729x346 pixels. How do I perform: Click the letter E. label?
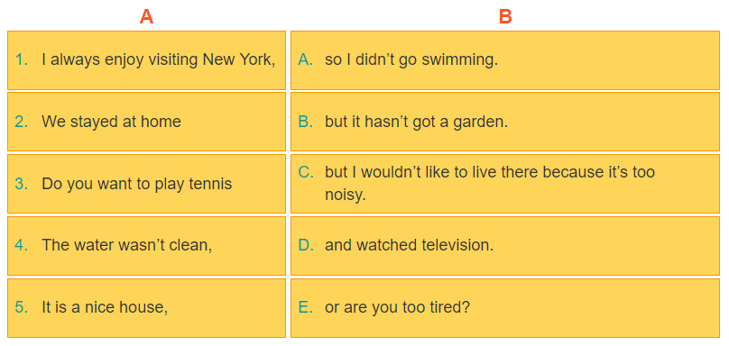coord(306,307)
